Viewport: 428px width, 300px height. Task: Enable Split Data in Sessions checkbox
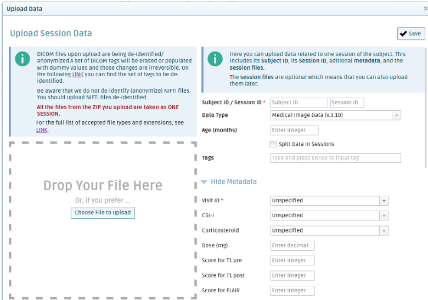click(x=273, y=144)
